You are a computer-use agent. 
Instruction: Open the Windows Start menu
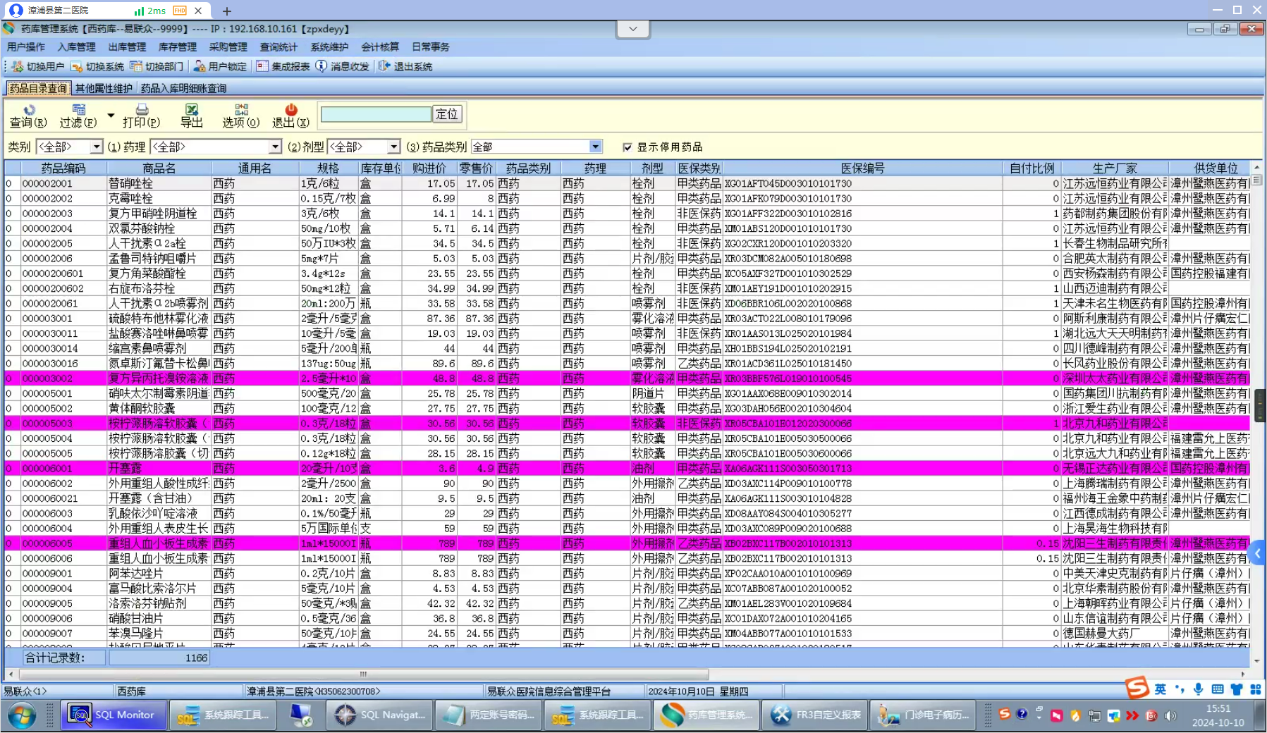tap(22, 715)
